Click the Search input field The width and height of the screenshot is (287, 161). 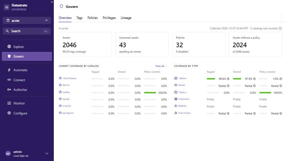point(27,31)
